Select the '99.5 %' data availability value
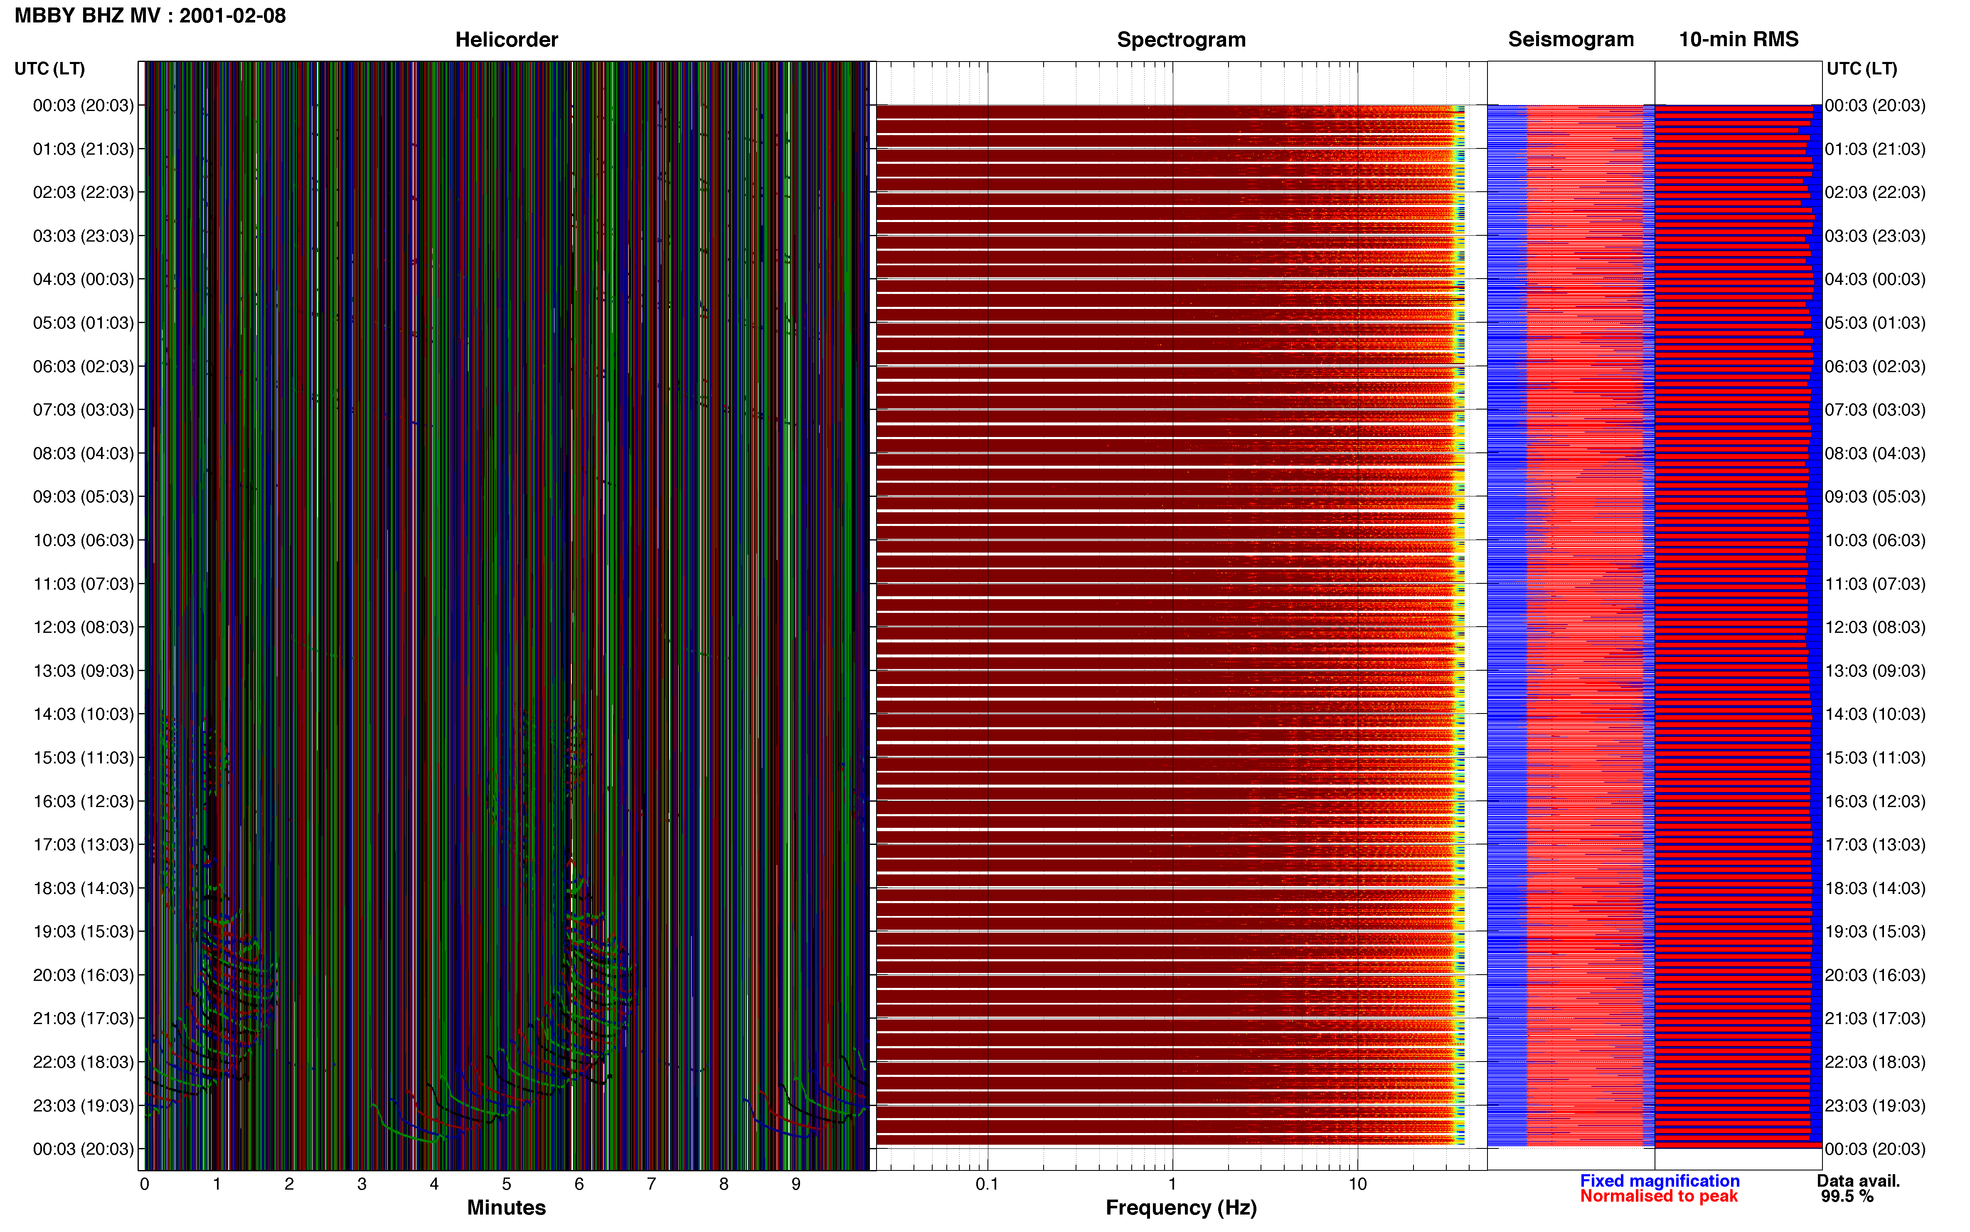This screenshot has width=1970, height=1232. click(x=1847, y=1196)
